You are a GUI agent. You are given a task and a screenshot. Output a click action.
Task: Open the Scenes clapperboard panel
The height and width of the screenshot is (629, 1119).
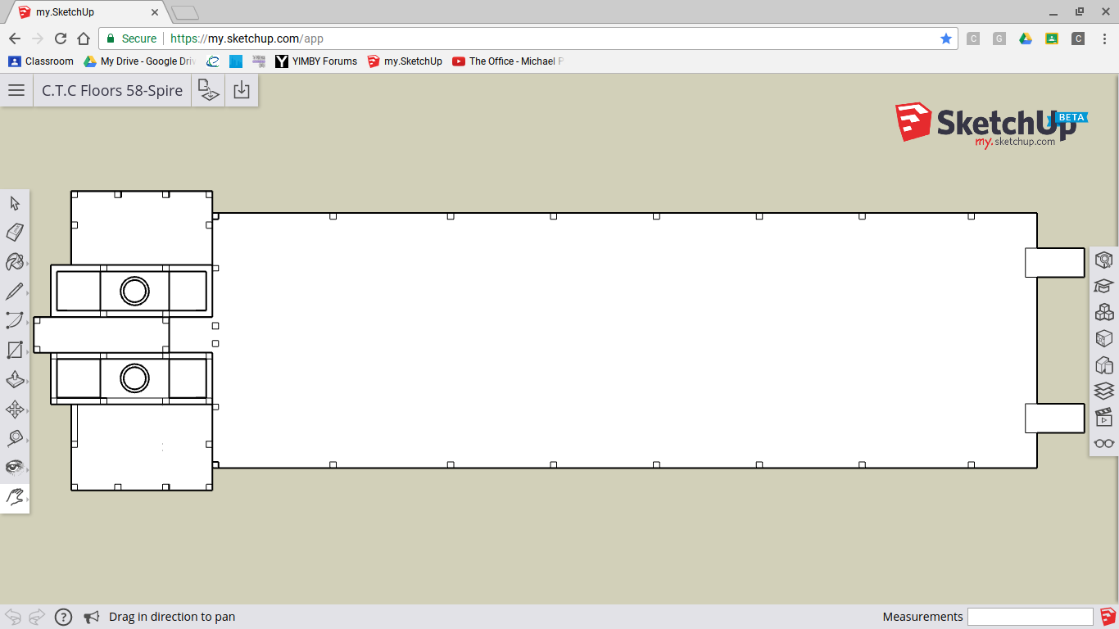point(1104,417)
